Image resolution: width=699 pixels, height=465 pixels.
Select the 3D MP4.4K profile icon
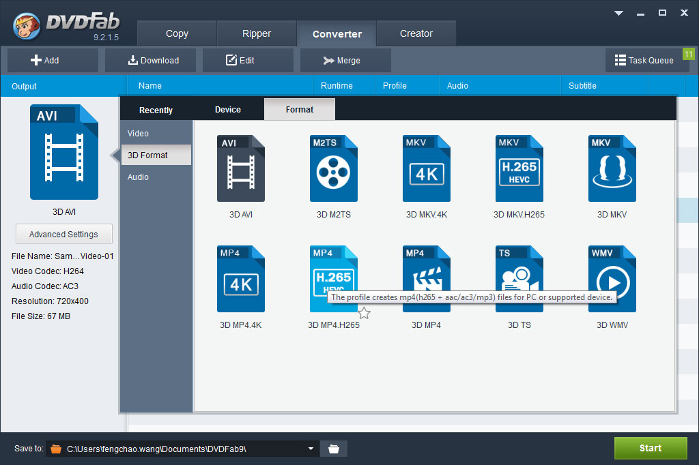tap(241, 279)
